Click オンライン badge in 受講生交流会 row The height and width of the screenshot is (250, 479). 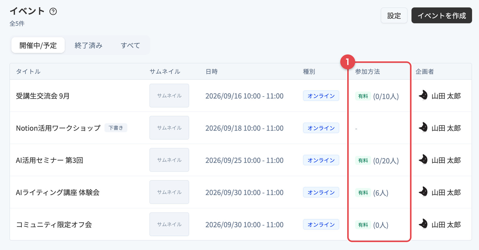click(x=321, y=96)
